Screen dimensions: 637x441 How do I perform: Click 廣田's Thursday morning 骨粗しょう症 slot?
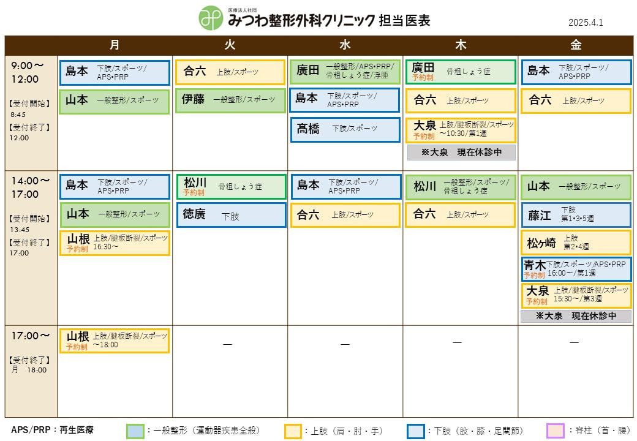460,72
